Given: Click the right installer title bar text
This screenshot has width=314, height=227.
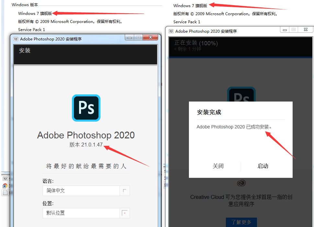Looking at the screenshot, I should pyautogui.click(x=206, y=31).
